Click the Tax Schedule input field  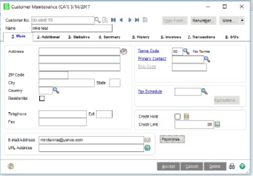[188, 92]
